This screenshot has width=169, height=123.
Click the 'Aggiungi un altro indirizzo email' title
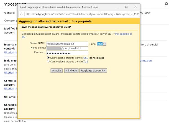click(55, 21)
